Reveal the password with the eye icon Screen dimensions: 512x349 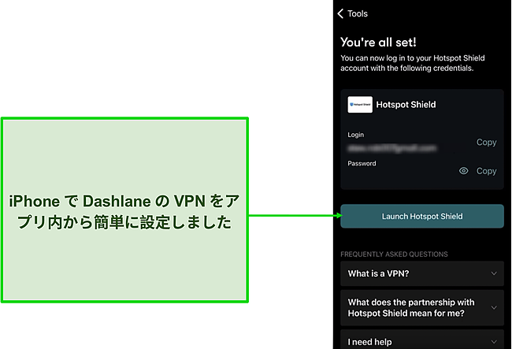[x=463, y=171]
